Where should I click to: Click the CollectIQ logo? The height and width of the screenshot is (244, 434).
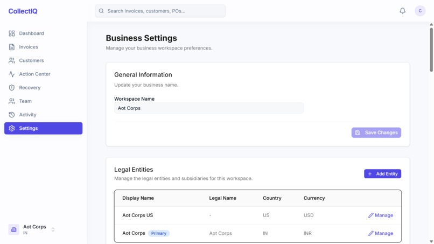point(23,11)
